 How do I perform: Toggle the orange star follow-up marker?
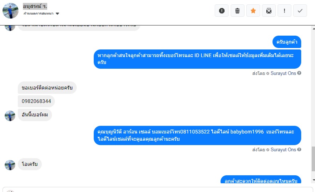(x=253, y=11)
